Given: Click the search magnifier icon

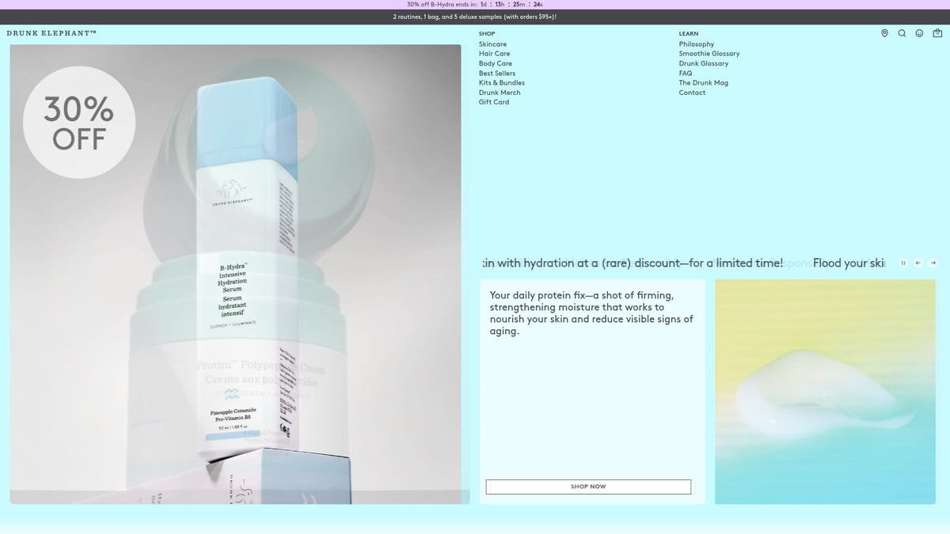Looking at the screenshot, I should [x=902, y=33].
